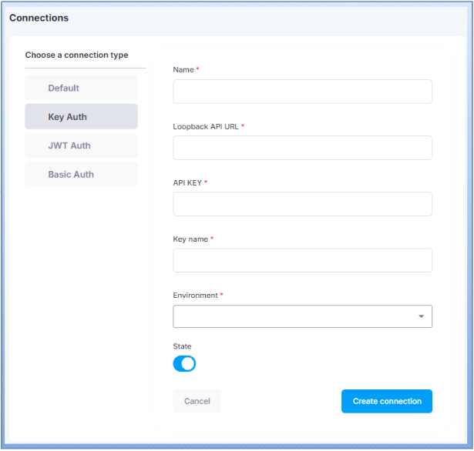Select the Key Auth connection type
This screenshot has width=474, height=451.
coord(81,117)
